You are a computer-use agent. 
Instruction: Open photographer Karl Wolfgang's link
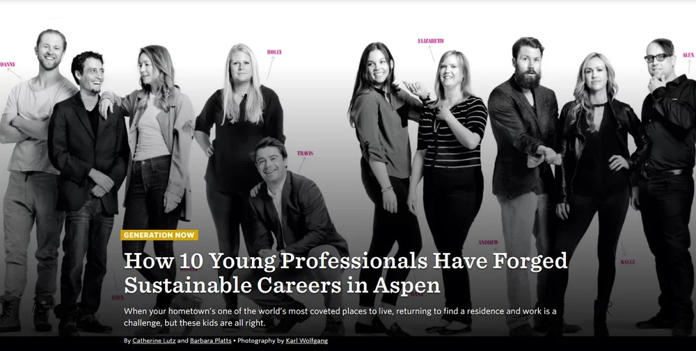(307, 341)
